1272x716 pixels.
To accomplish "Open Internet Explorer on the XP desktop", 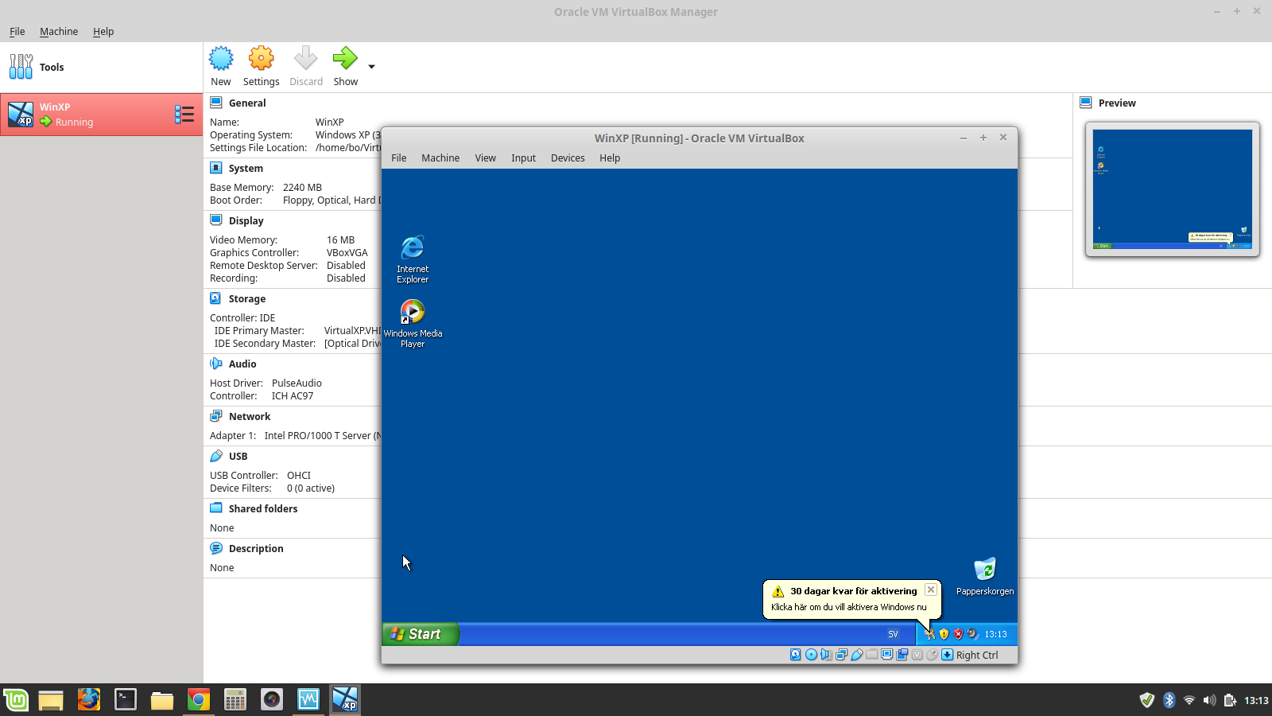I will click(x=413, y=248).
